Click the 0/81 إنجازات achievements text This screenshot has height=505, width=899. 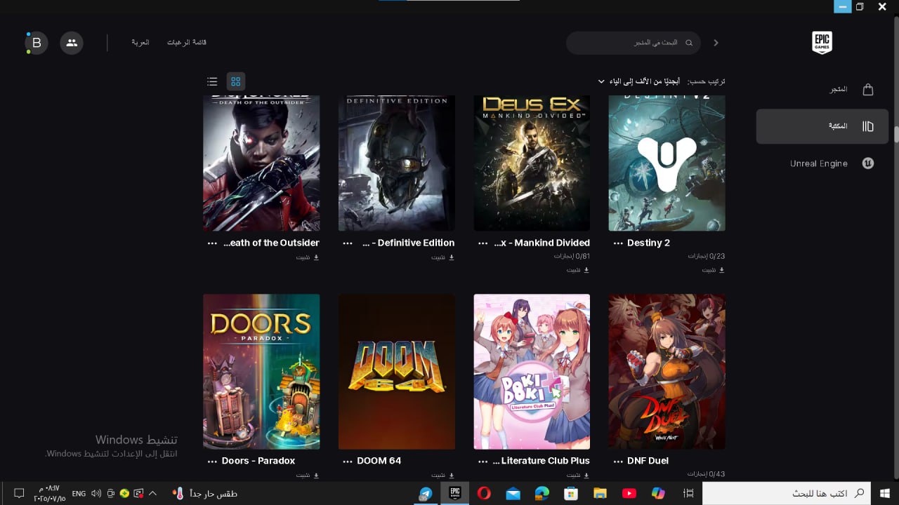tap(572, 257)
